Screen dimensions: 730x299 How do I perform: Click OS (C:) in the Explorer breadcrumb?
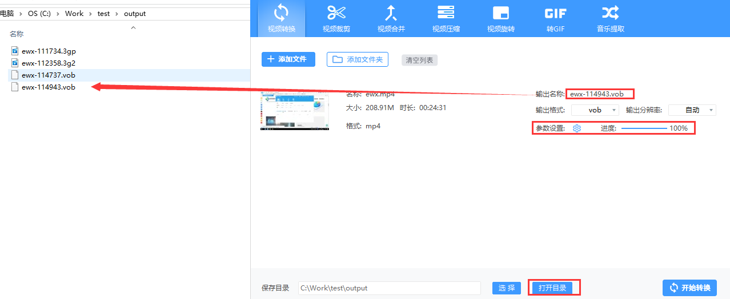[x=39, y=13]
